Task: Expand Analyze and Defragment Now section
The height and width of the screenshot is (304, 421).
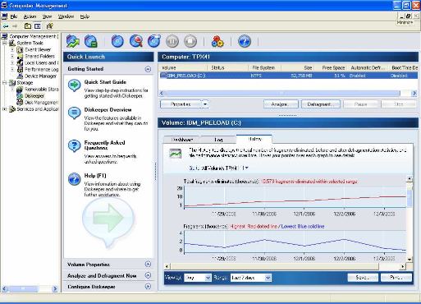Action: pyautogui.click(x=148, y=275)
